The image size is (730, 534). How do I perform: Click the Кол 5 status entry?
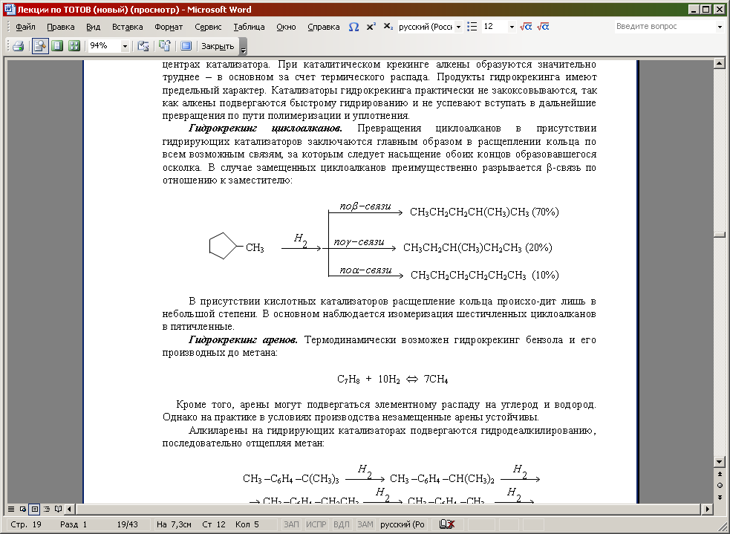tap(247, 524)
